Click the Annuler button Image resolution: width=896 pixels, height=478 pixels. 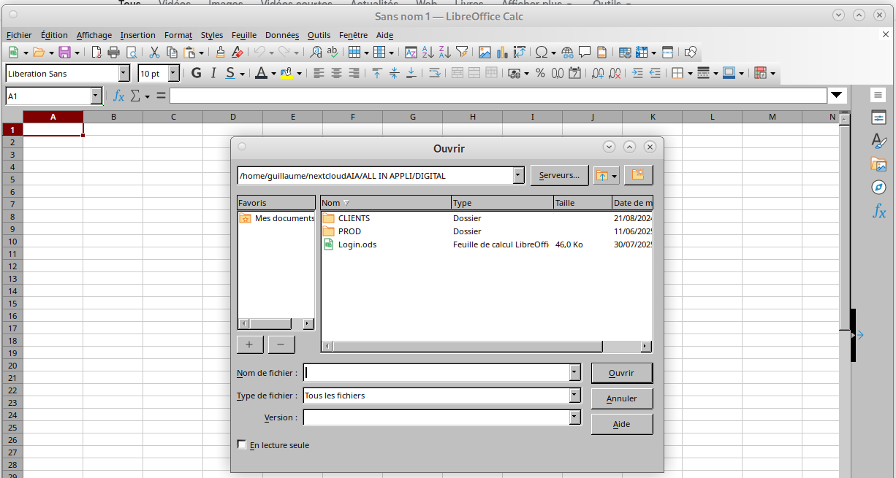tap(622, 398)
